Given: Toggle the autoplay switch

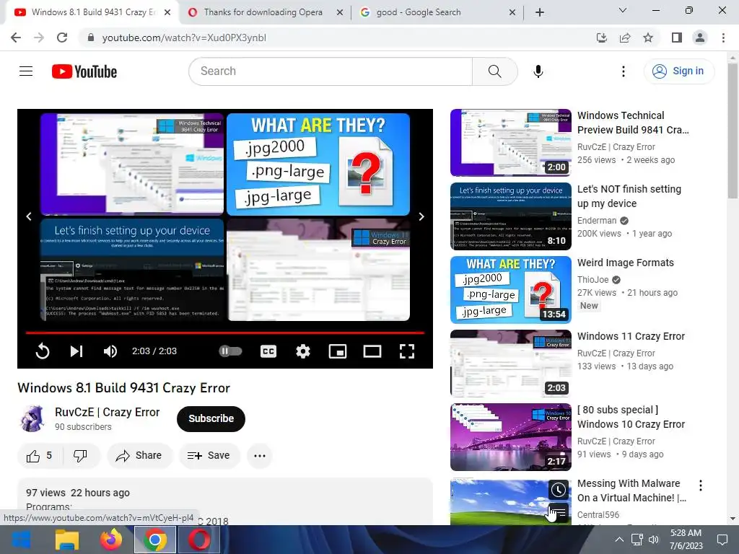Looking at the screenshot, I should tap(230, 351).
